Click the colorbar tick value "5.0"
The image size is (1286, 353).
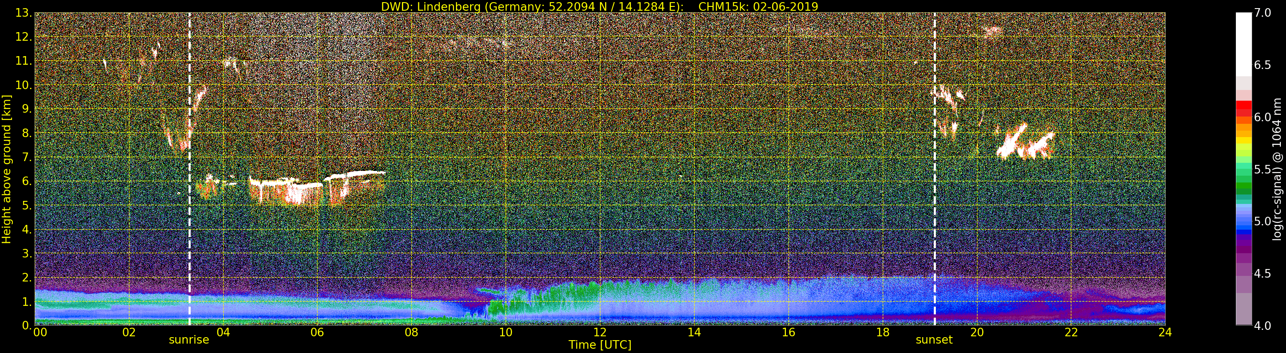click(x=1262, y=221)
